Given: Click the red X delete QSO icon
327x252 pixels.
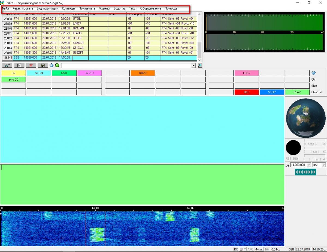Looking at the screenshot, I should tap(31, 66).
